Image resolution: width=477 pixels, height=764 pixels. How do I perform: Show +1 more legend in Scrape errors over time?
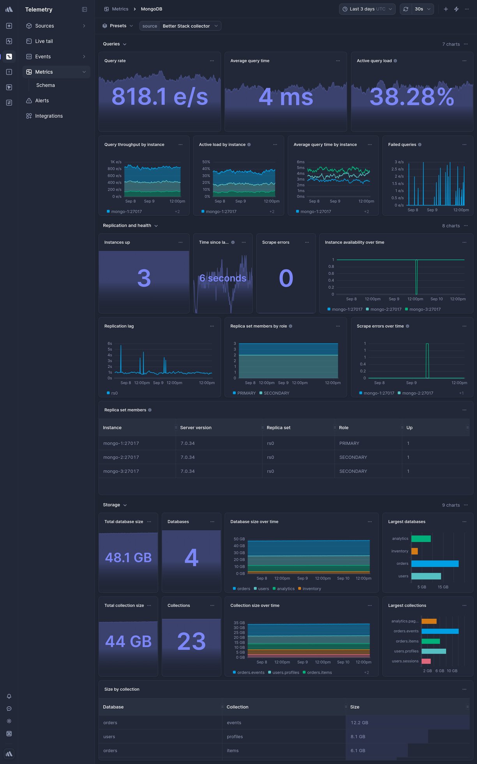461,393
